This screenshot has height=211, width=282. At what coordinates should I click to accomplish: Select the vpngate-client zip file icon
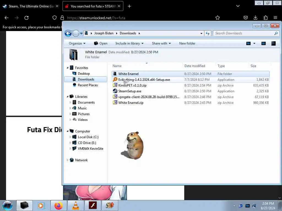[115, 97]
